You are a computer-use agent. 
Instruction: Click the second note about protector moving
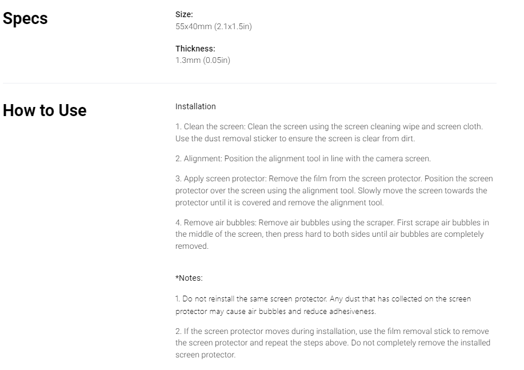(x=331, y=343)
